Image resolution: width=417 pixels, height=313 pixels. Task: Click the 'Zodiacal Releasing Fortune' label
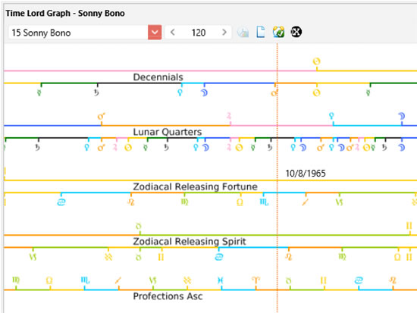click(x=195, y=186)
